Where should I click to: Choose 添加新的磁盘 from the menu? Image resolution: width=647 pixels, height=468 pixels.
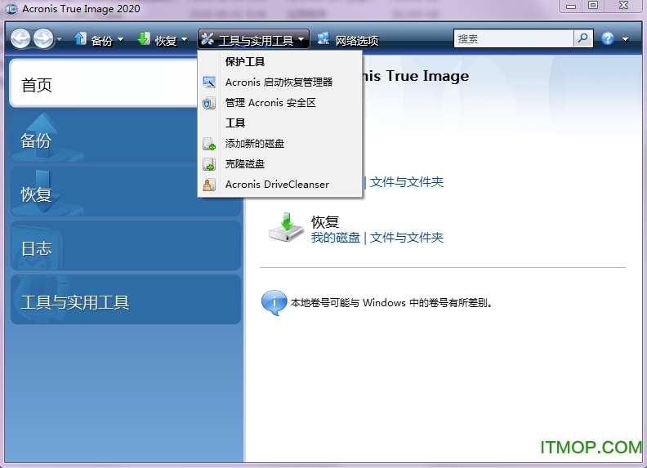pyautogui.click(x=279, y=143)
